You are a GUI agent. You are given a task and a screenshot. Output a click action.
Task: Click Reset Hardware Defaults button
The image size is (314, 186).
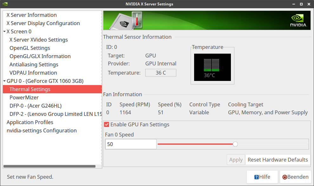[278, 160]
